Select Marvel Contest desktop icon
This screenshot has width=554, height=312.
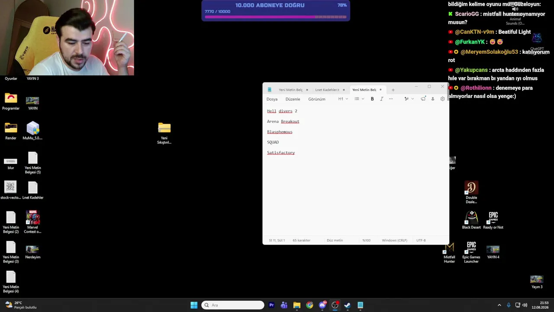[x=33, y=222]
